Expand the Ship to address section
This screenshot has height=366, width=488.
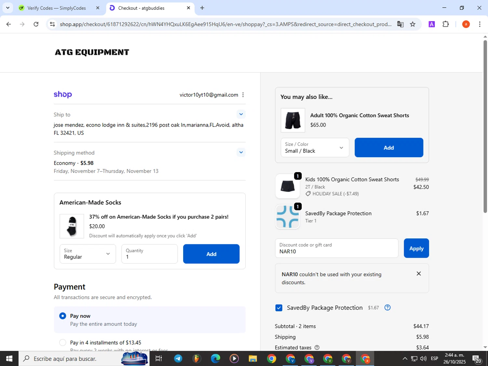pos(241,114)
